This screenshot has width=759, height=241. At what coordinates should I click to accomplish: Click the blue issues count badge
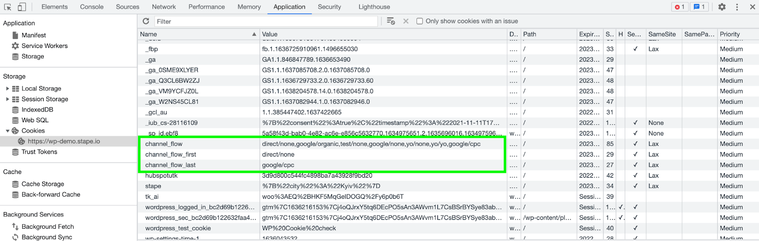(699, 7)
